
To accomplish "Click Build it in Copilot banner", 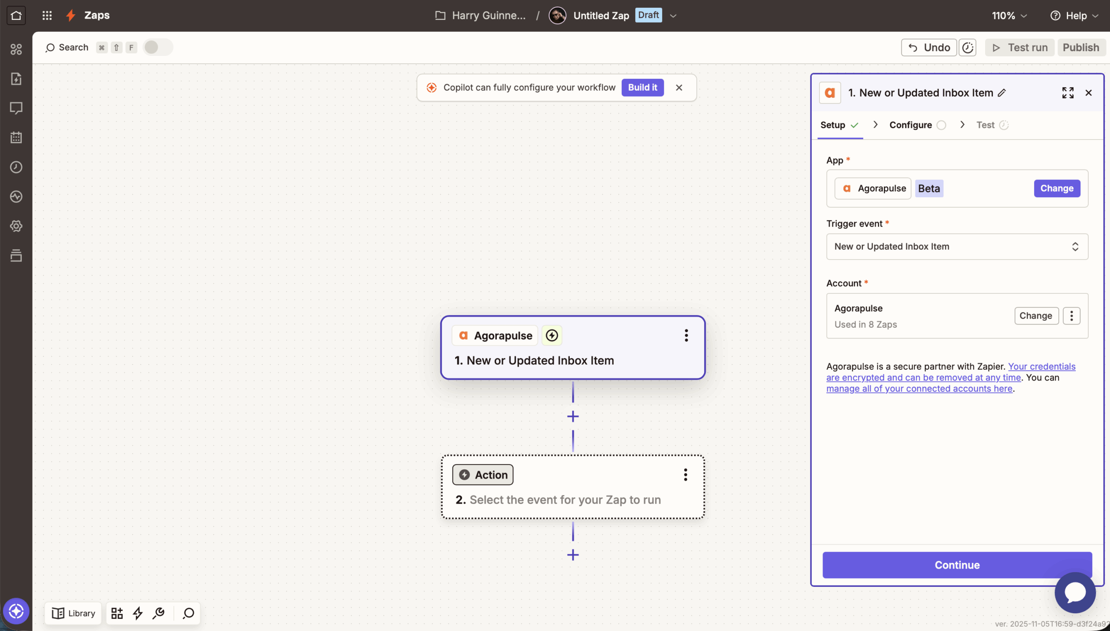I will tap(642, 88).
